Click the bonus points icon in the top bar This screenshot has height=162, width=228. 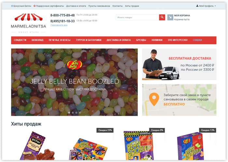(x=12, y=6)
